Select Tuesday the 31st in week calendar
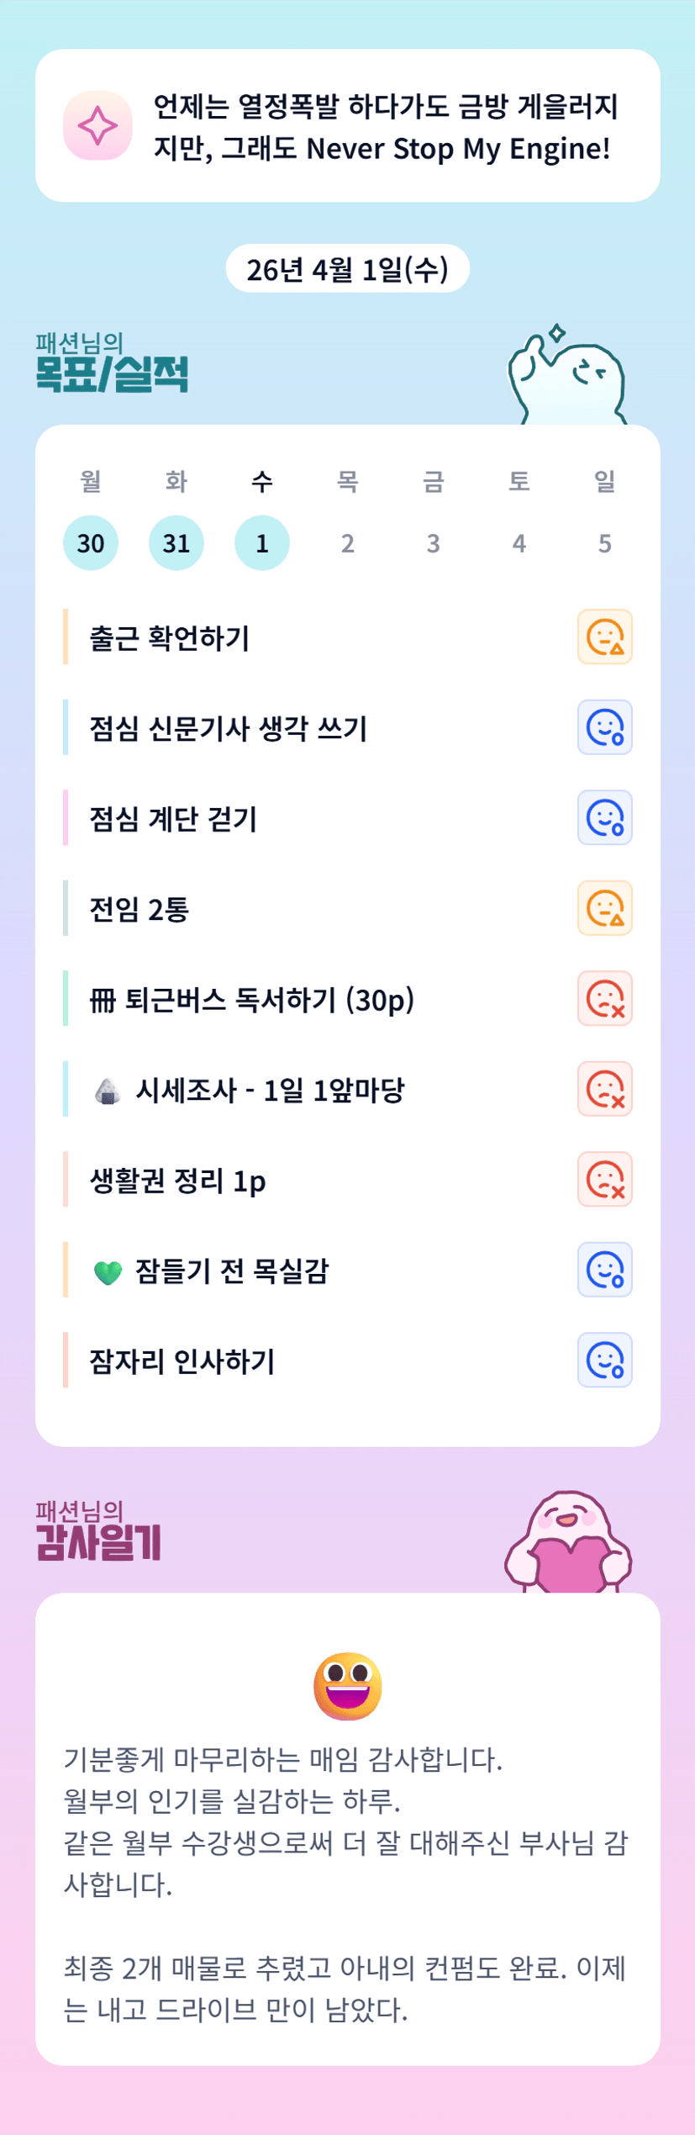 point(176,543)
